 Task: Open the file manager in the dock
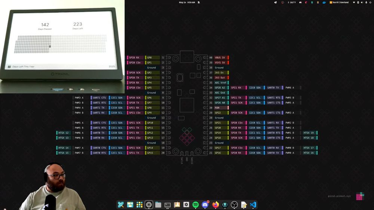point(158,205)
